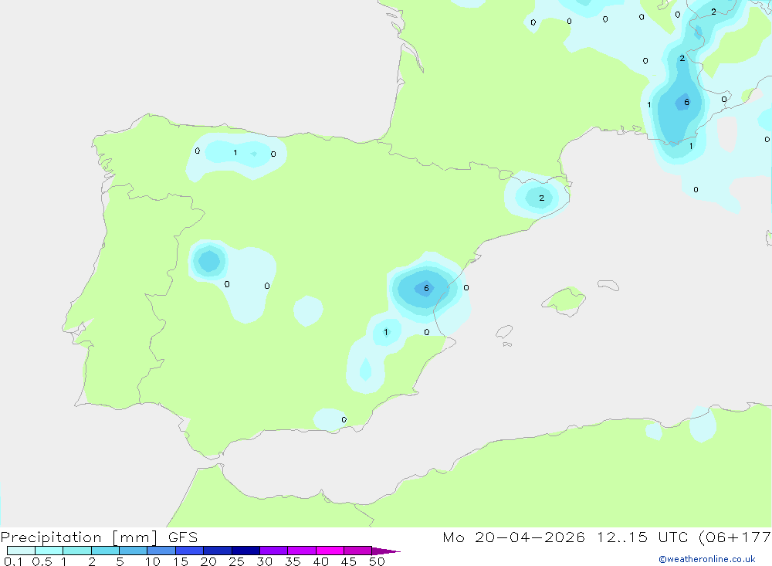Image resolution: width=772 pixels, height=566 pixels.
Task: Click the '6' value over southeastern France
Action: tap(687, 103)
